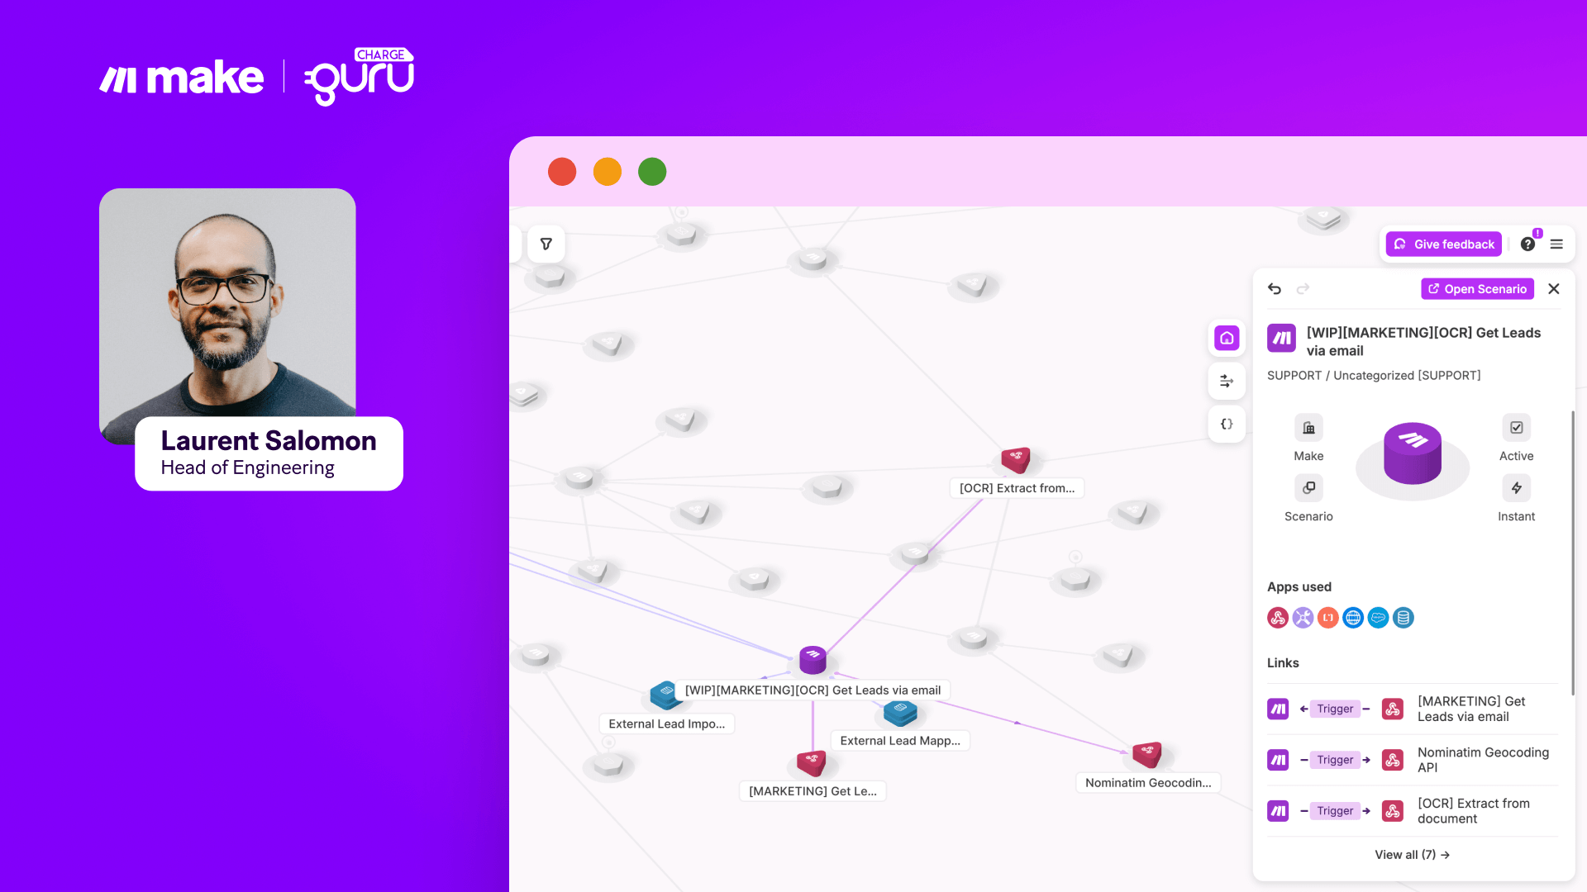The height and width of the screenshot is (892, 1587).
Task: Click the Give feedback button
Action: (1443, 244)
